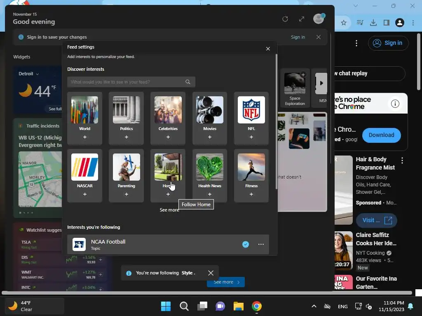Follow the Movies interest
This screenshot has width=422, height=316.
click(x=210, y=137)
